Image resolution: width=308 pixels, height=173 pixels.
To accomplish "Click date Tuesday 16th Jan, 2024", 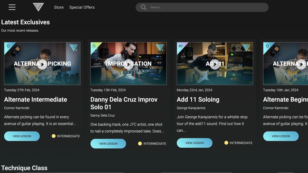I will pyautogui.click(x=281, y=90).
